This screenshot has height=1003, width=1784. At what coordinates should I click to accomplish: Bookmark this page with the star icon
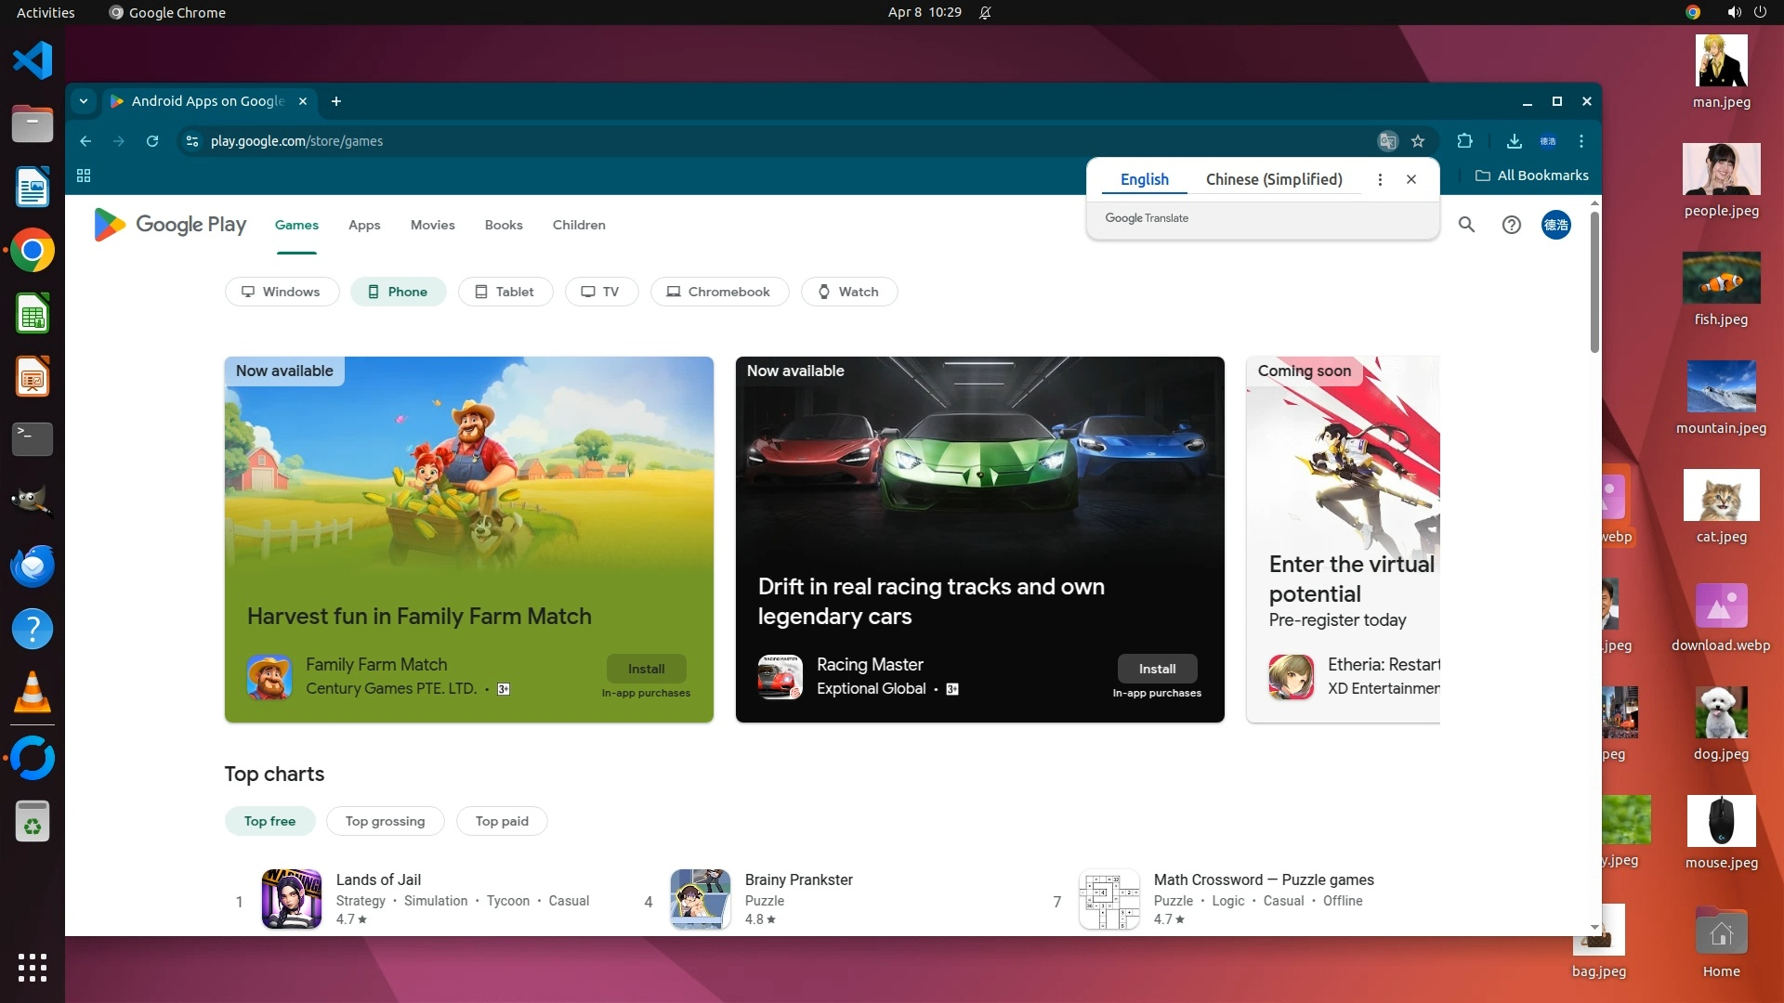point(1418,141)
